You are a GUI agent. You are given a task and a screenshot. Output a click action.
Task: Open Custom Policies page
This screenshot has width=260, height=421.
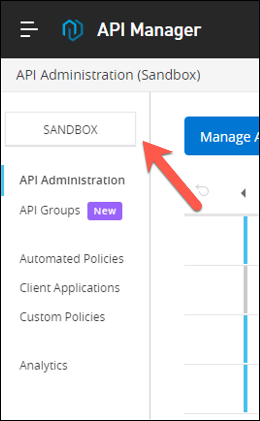coord(62,317)
